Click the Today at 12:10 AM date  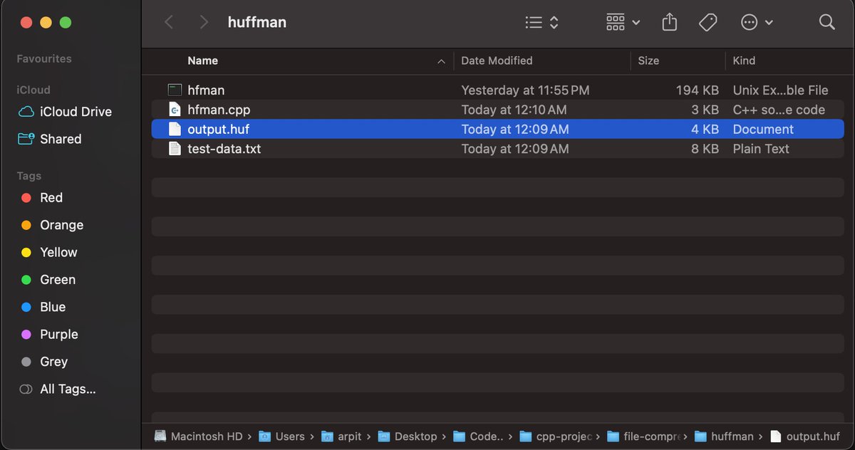(x=514, y=110)
